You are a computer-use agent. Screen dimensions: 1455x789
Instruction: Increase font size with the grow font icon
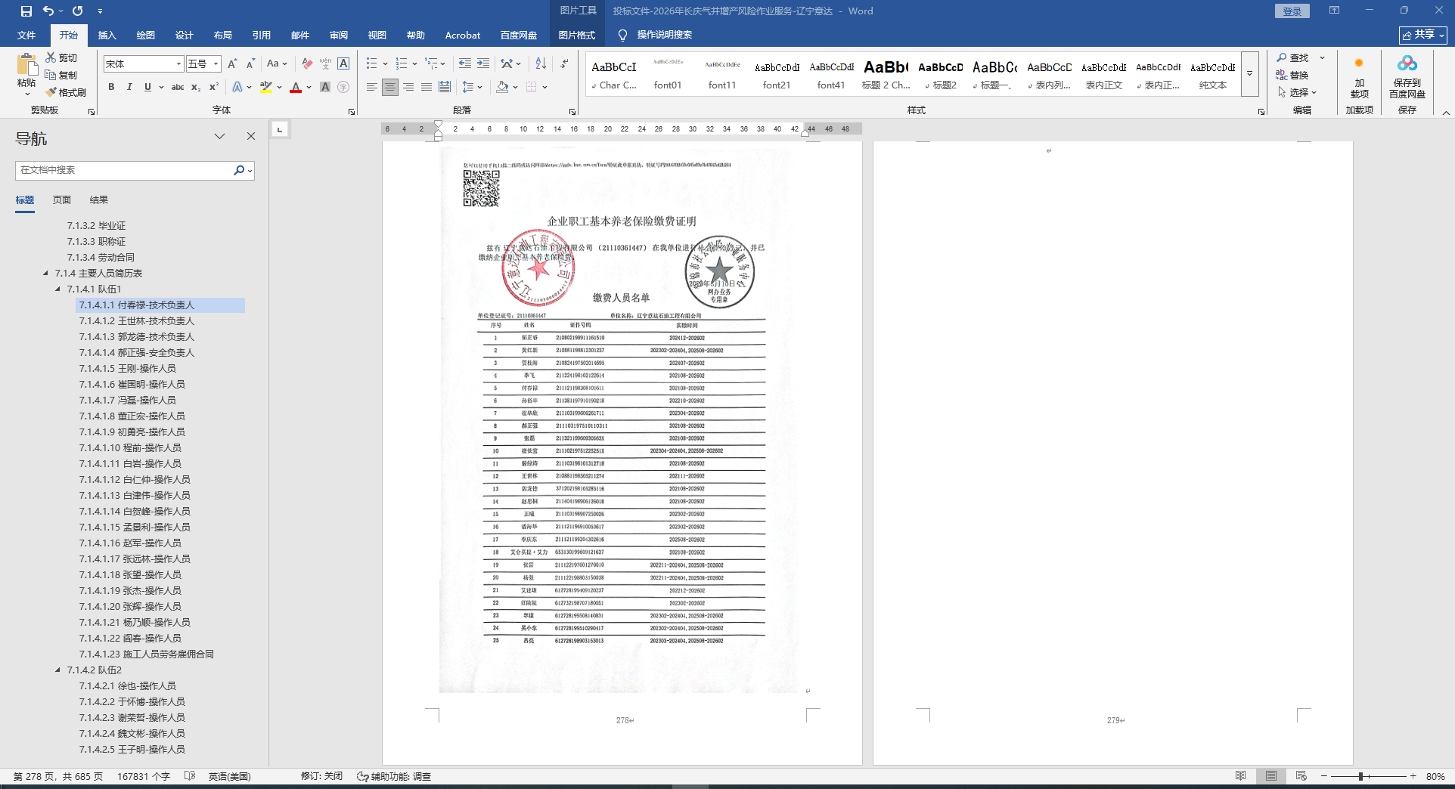[232, 63]
